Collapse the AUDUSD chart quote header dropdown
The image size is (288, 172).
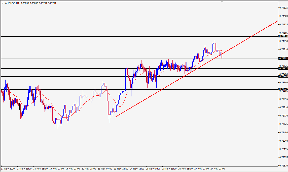pos(3,4)
